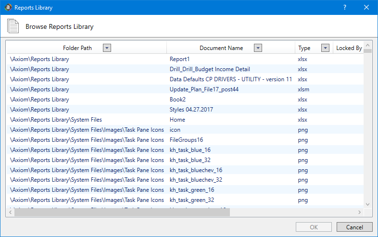The height and width of the screenshot is (237, 378).
Task: Open the Type column filter dropdown
Action: (325, 48)
